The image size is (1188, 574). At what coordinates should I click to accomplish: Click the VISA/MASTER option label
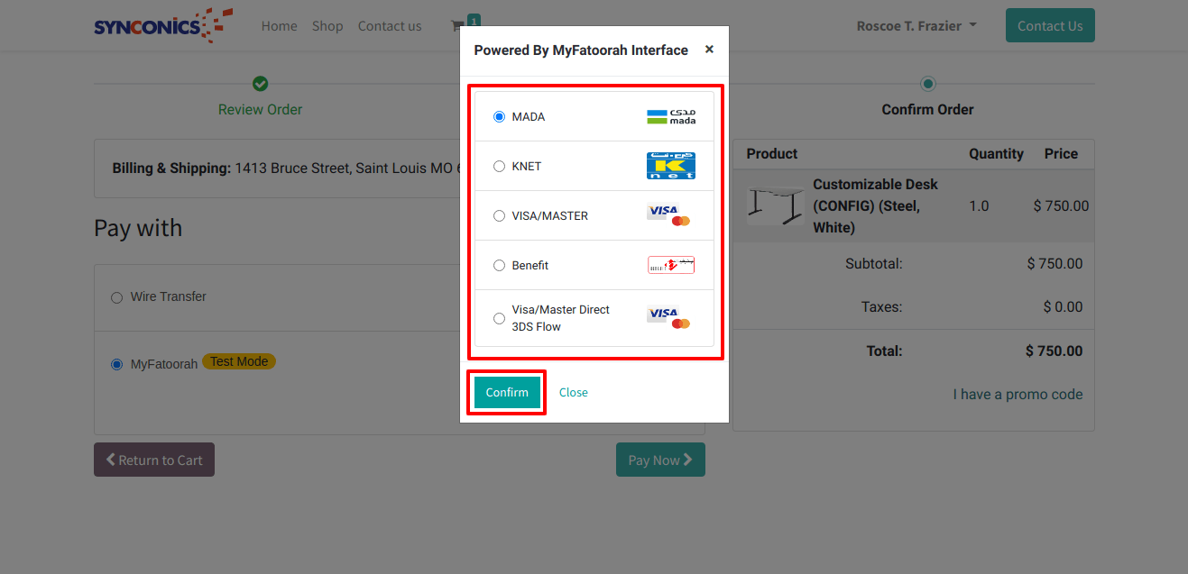pos(550,216)
